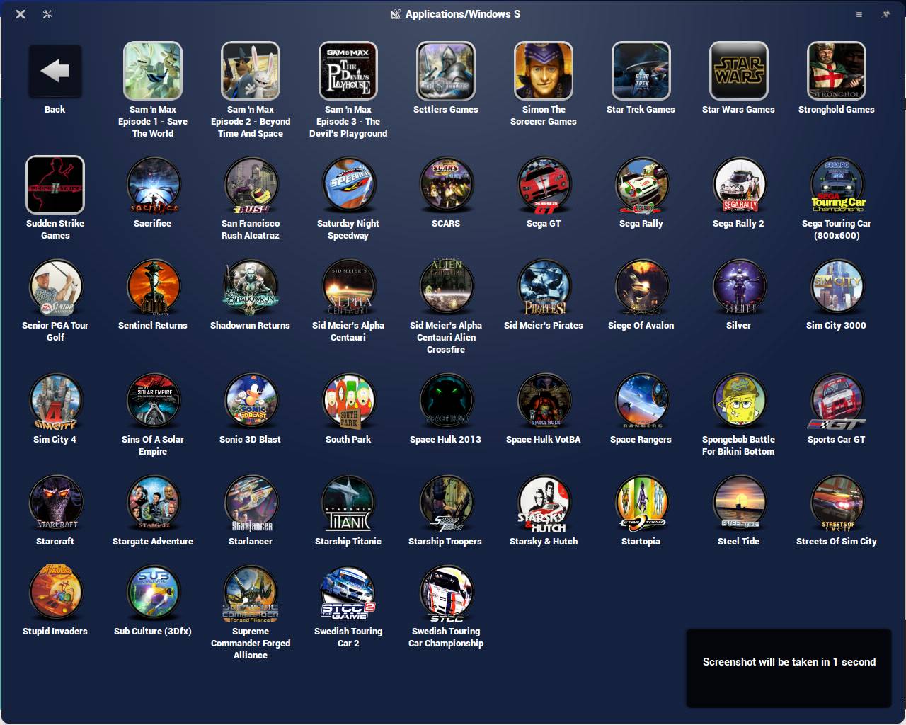Image resolution: width=906 pixels, height=725 pixels.
Task: Launch San Francisco Rush Alcatraz
Action: coord(251,185)
